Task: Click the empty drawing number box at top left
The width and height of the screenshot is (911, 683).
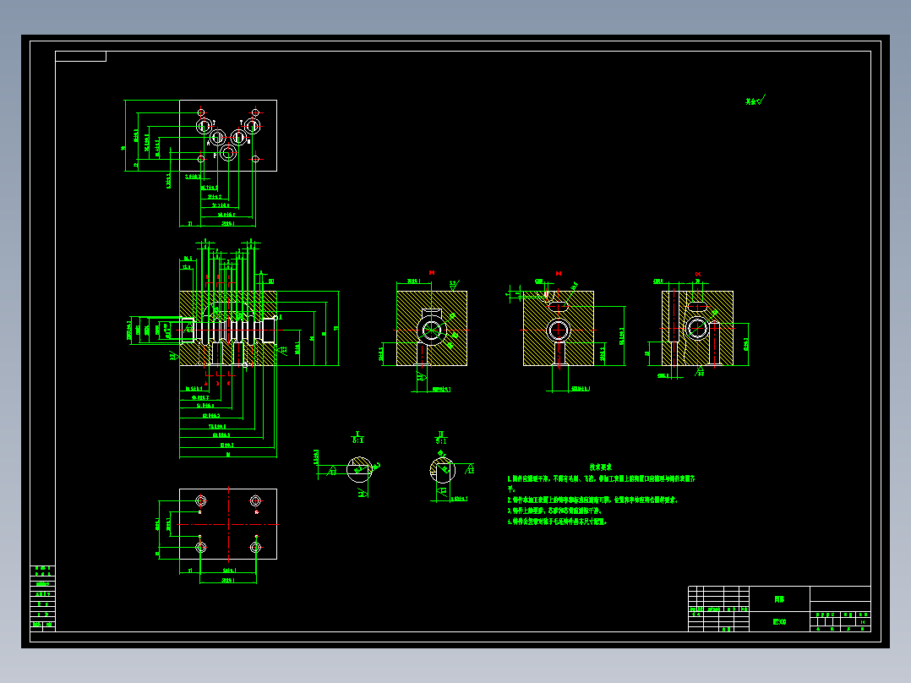Action: tap(81, 57)
